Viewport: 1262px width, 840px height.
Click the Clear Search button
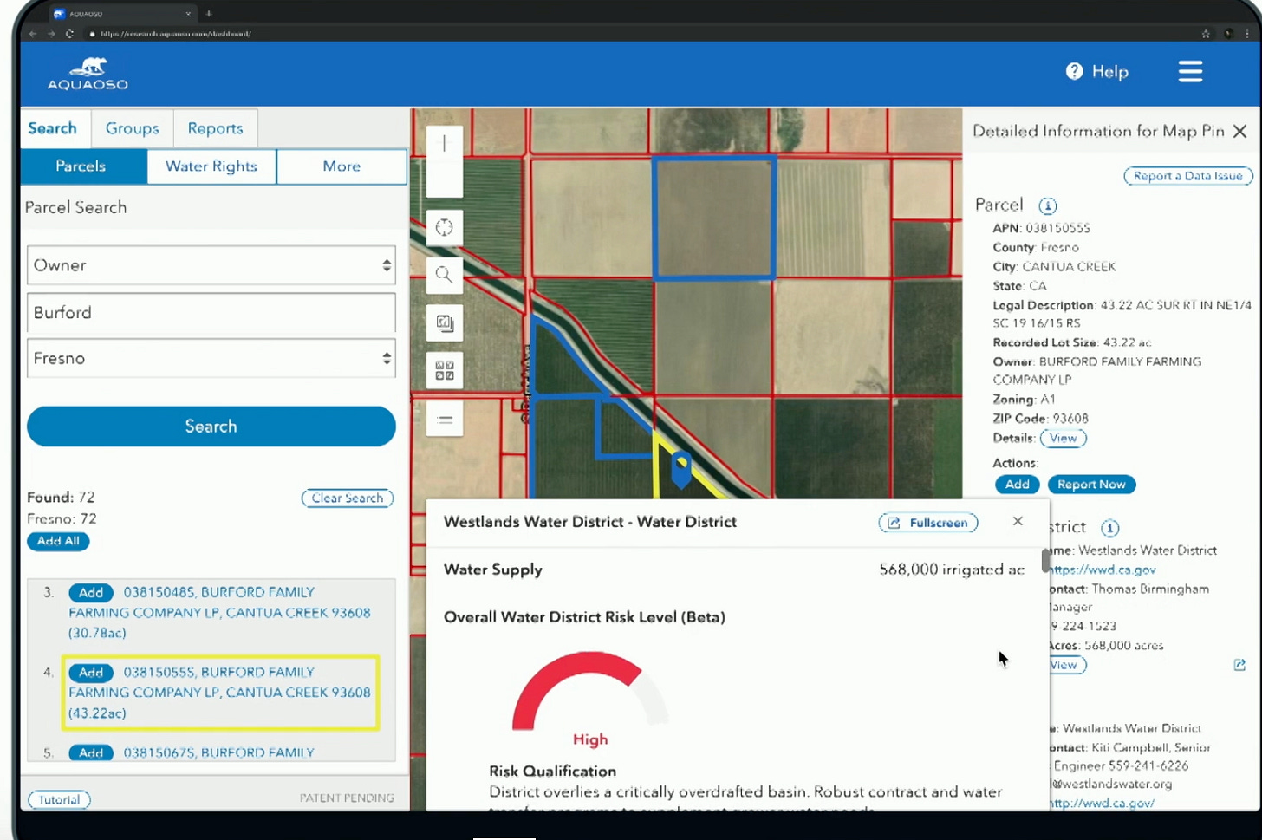point(348,498)
